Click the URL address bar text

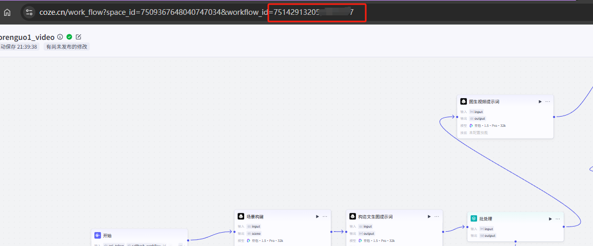[x=154, y=12]
